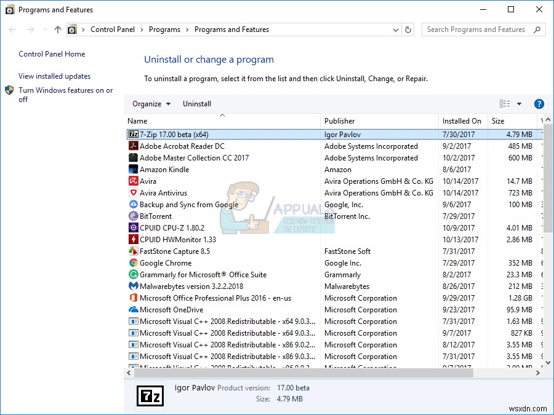554x415 pixels.
Task: Select Microsoft Office Professional Plus 2016 entry
Action: click(215, 298)
